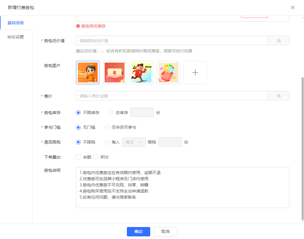This screenshot has width=304, height=239.
Task: Close the 新增付费券包 dialog
Action: click(x=293, y=8)
